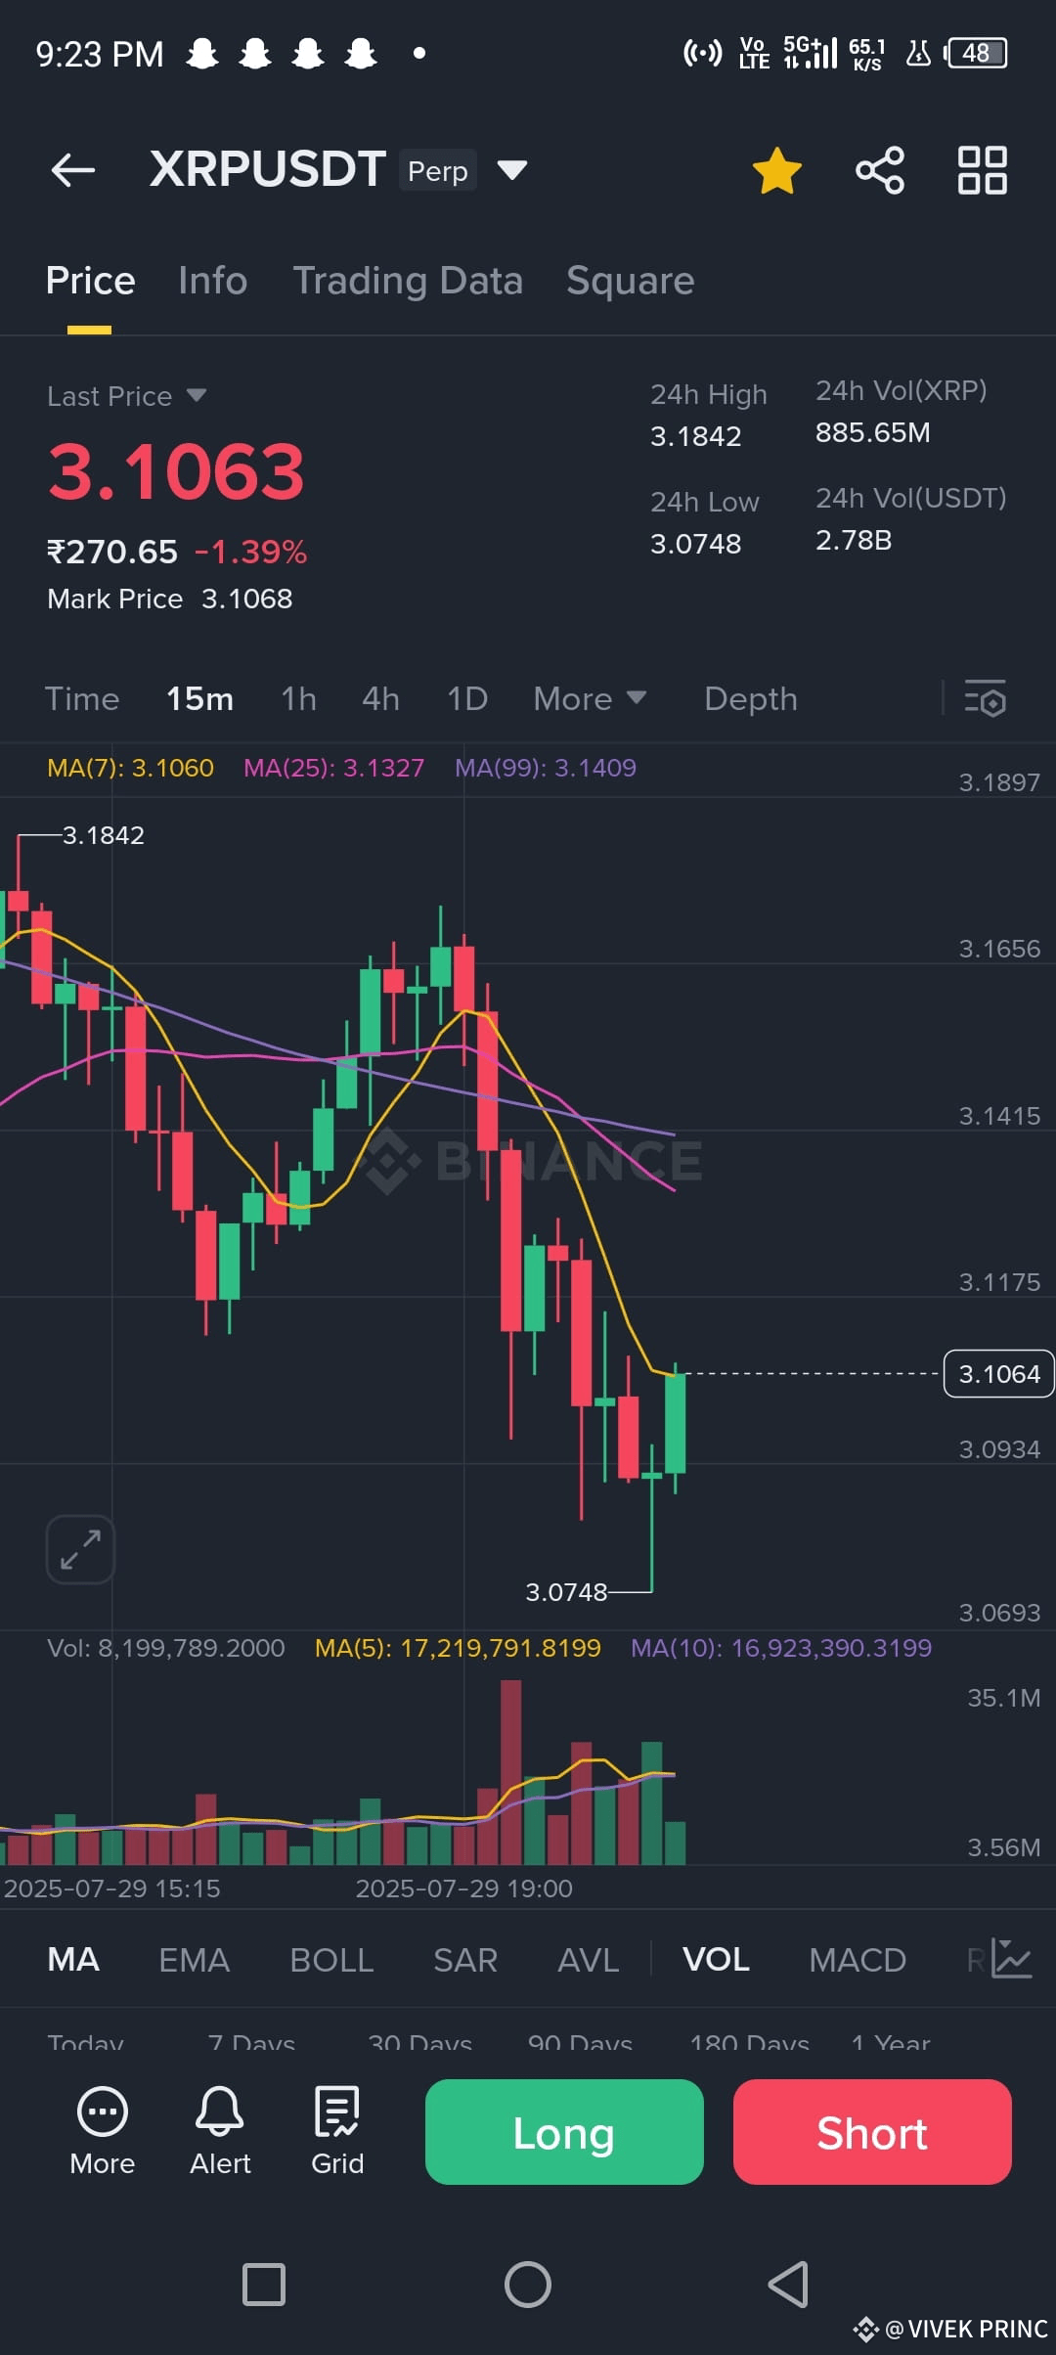Expand the XRPUSDT Perp pair dropdown
The height and width of the screenshot is (2355, 1056).
(x=512, y=170)
